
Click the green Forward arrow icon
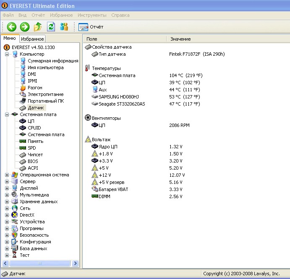coord(25,27)
